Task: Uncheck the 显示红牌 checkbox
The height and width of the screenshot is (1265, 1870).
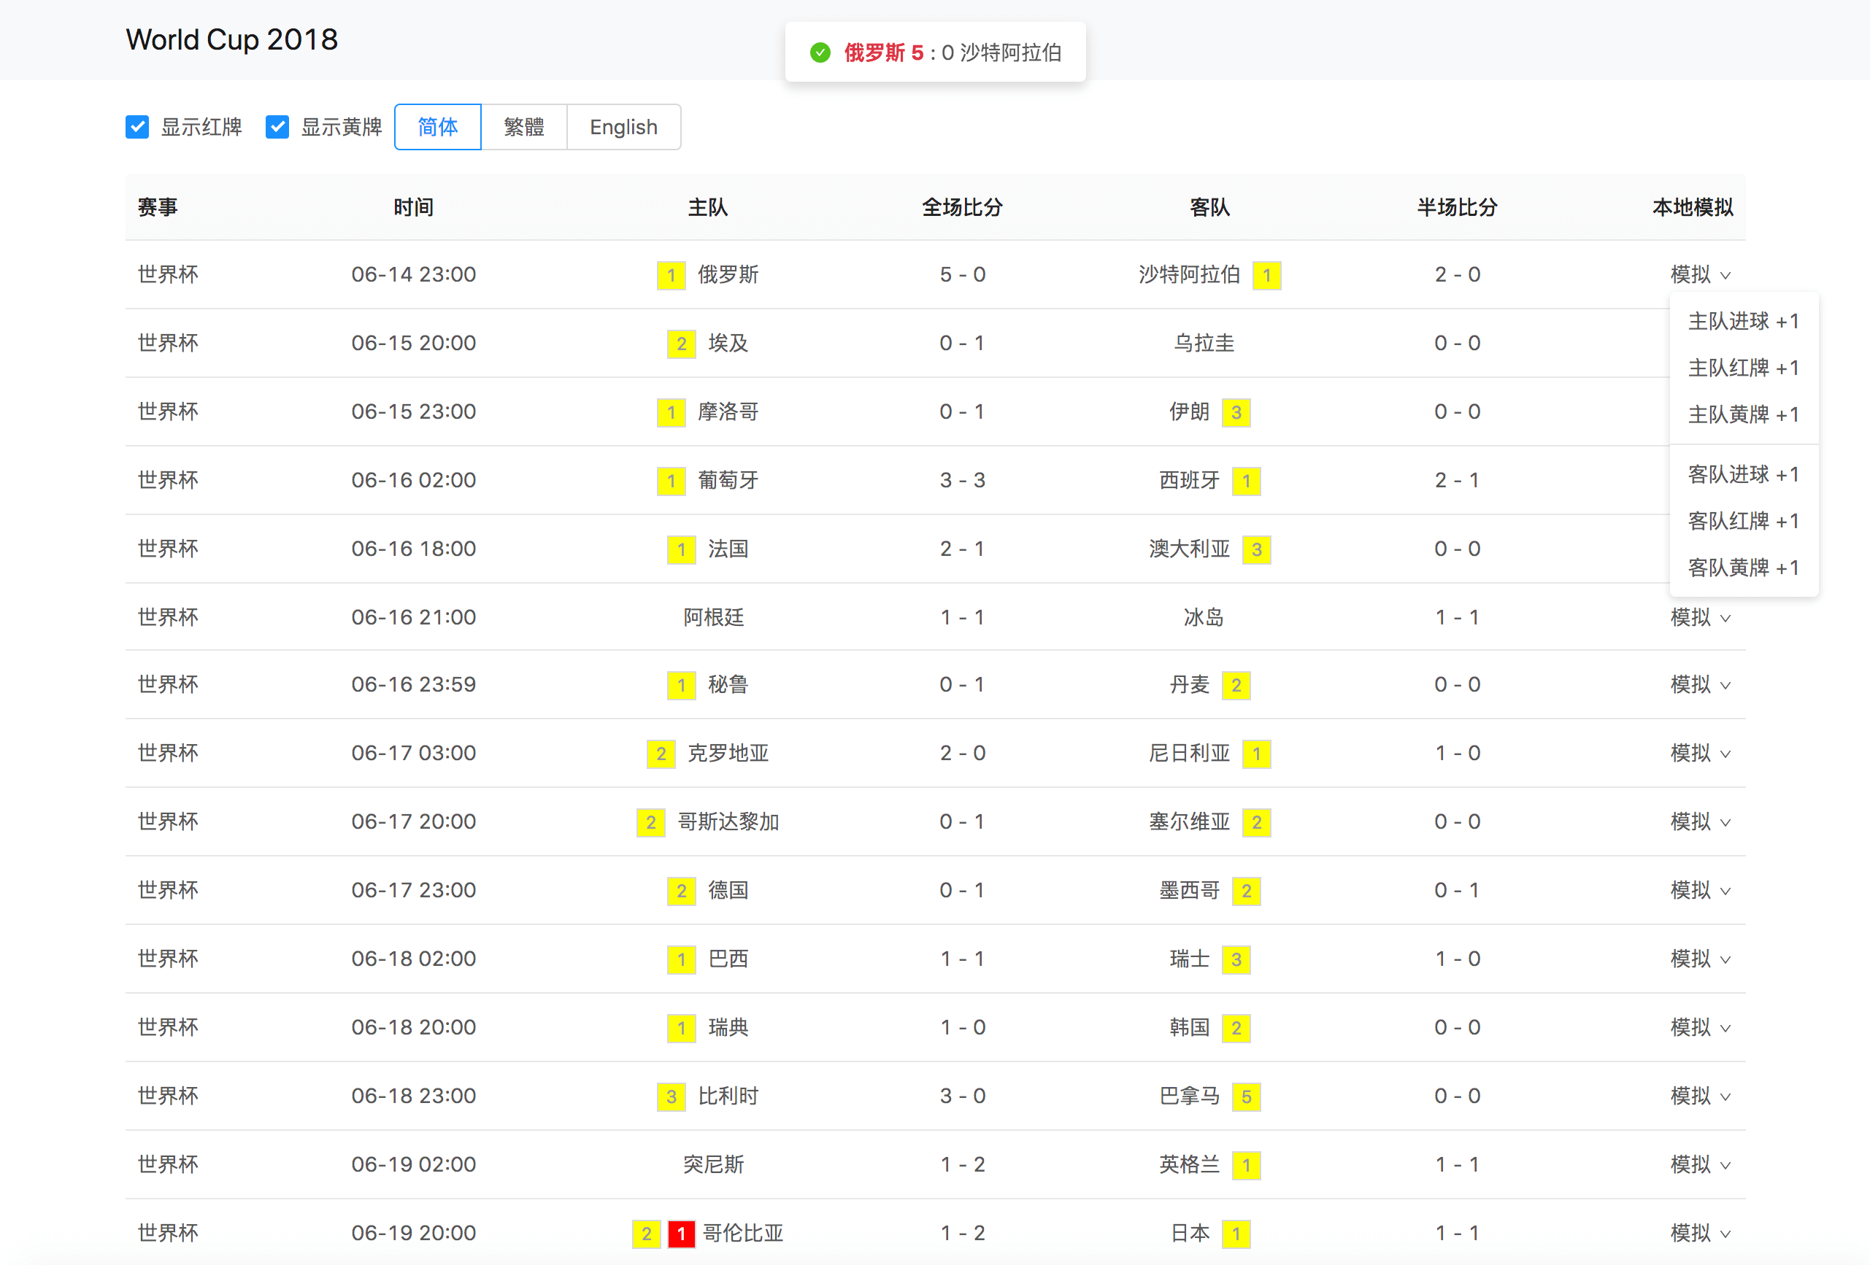Action: coord(138,127)
